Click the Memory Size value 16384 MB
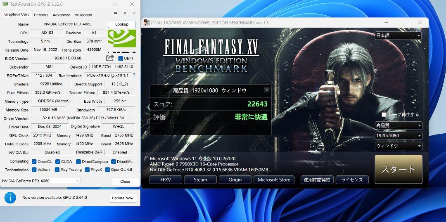446x222 pixels. tap(48, 109)
